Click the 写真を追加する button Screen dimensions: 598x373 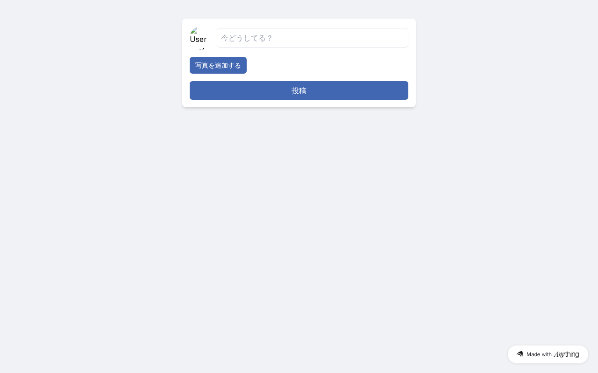pos(218,65)
